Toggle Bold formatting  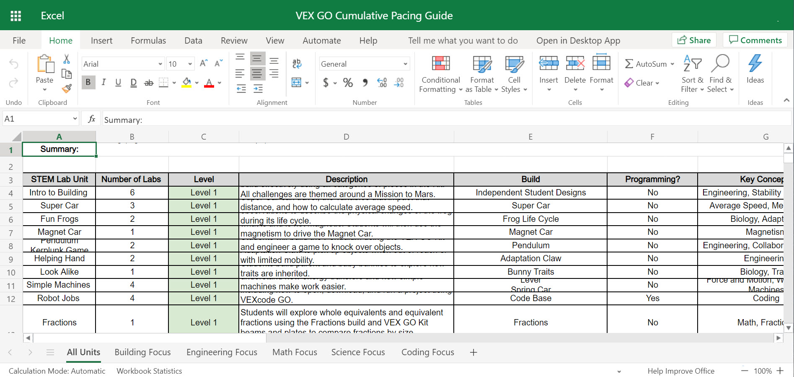88,83
